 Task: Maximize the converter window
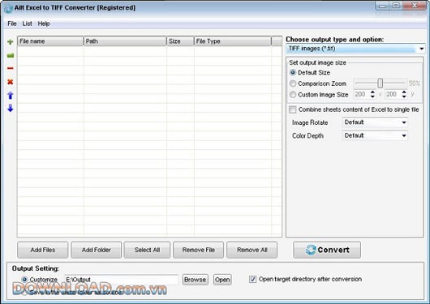pos(396,6)
